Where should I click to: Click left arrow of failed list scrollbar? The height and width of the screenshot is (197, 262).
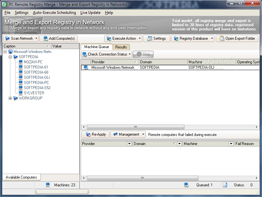pos(84,178)
